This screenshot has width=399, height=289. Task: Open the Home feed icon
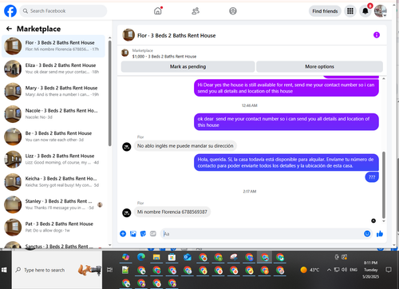(158, 11)
